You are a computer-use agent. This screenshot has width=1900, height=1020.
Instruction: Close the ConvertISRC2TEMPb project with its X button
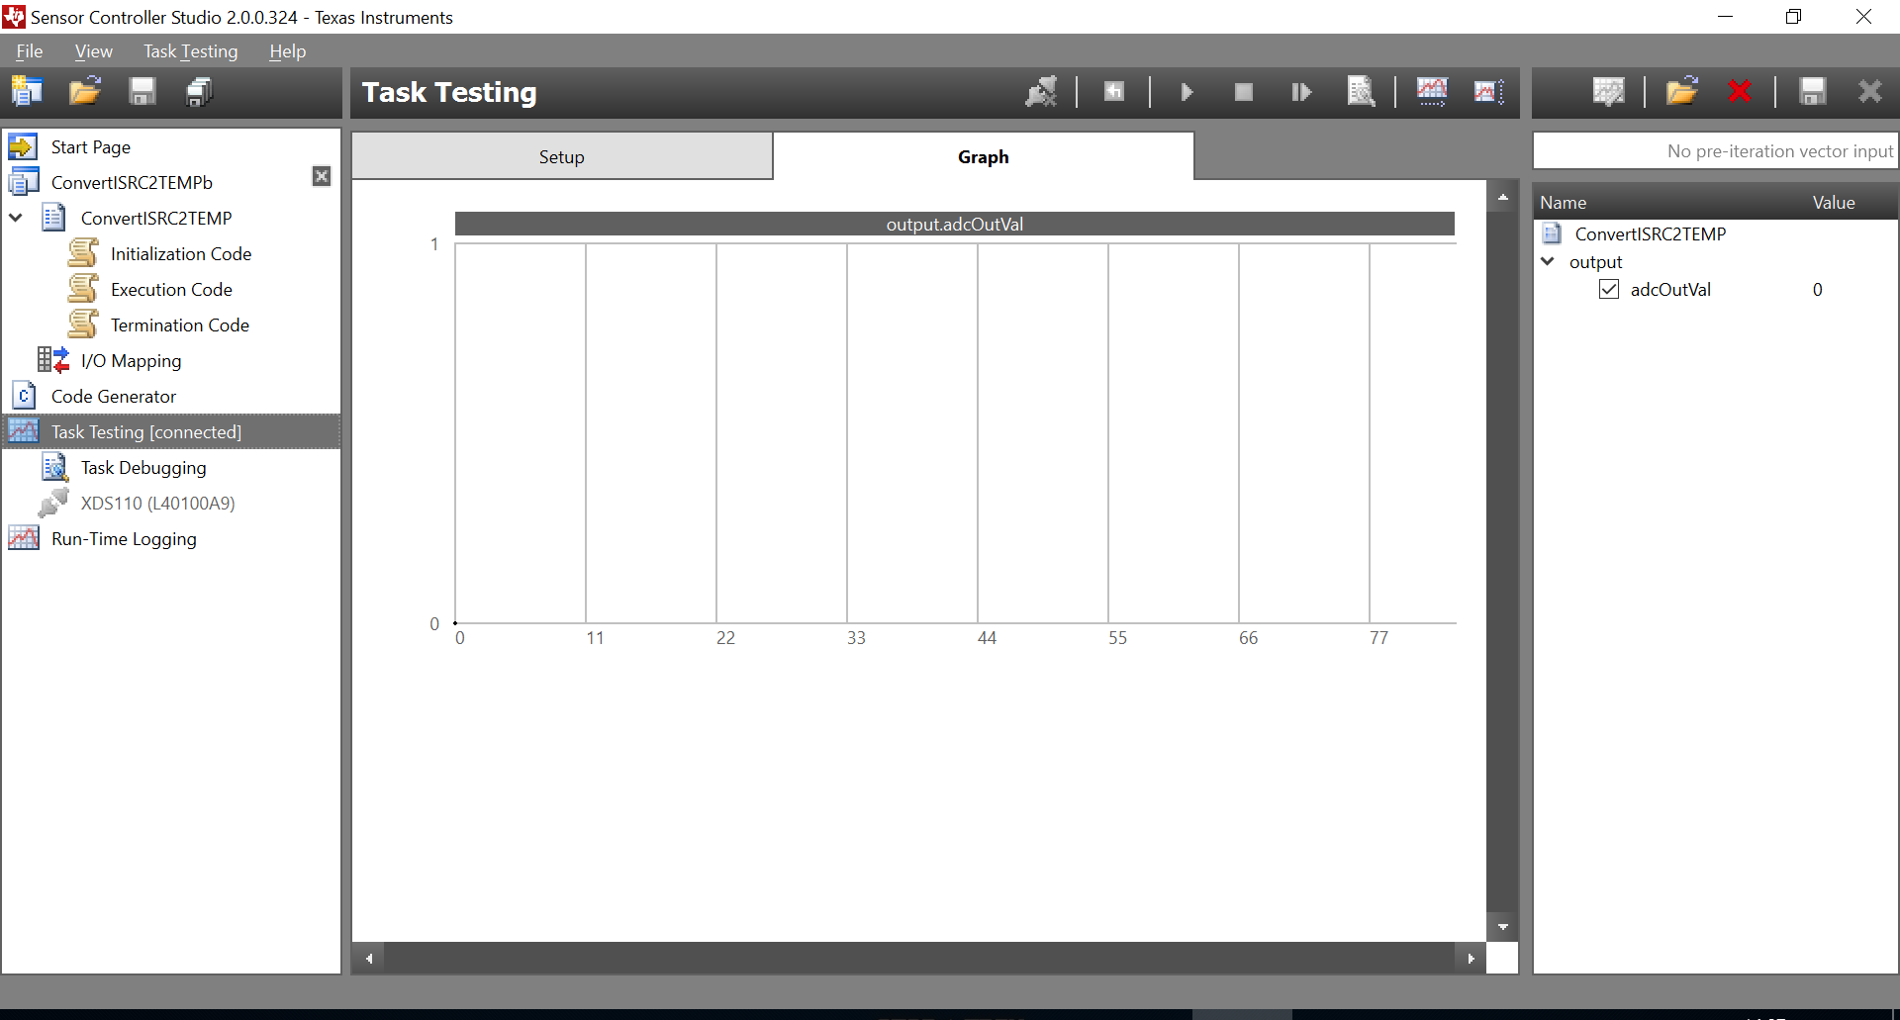click(x=322, y=176)
